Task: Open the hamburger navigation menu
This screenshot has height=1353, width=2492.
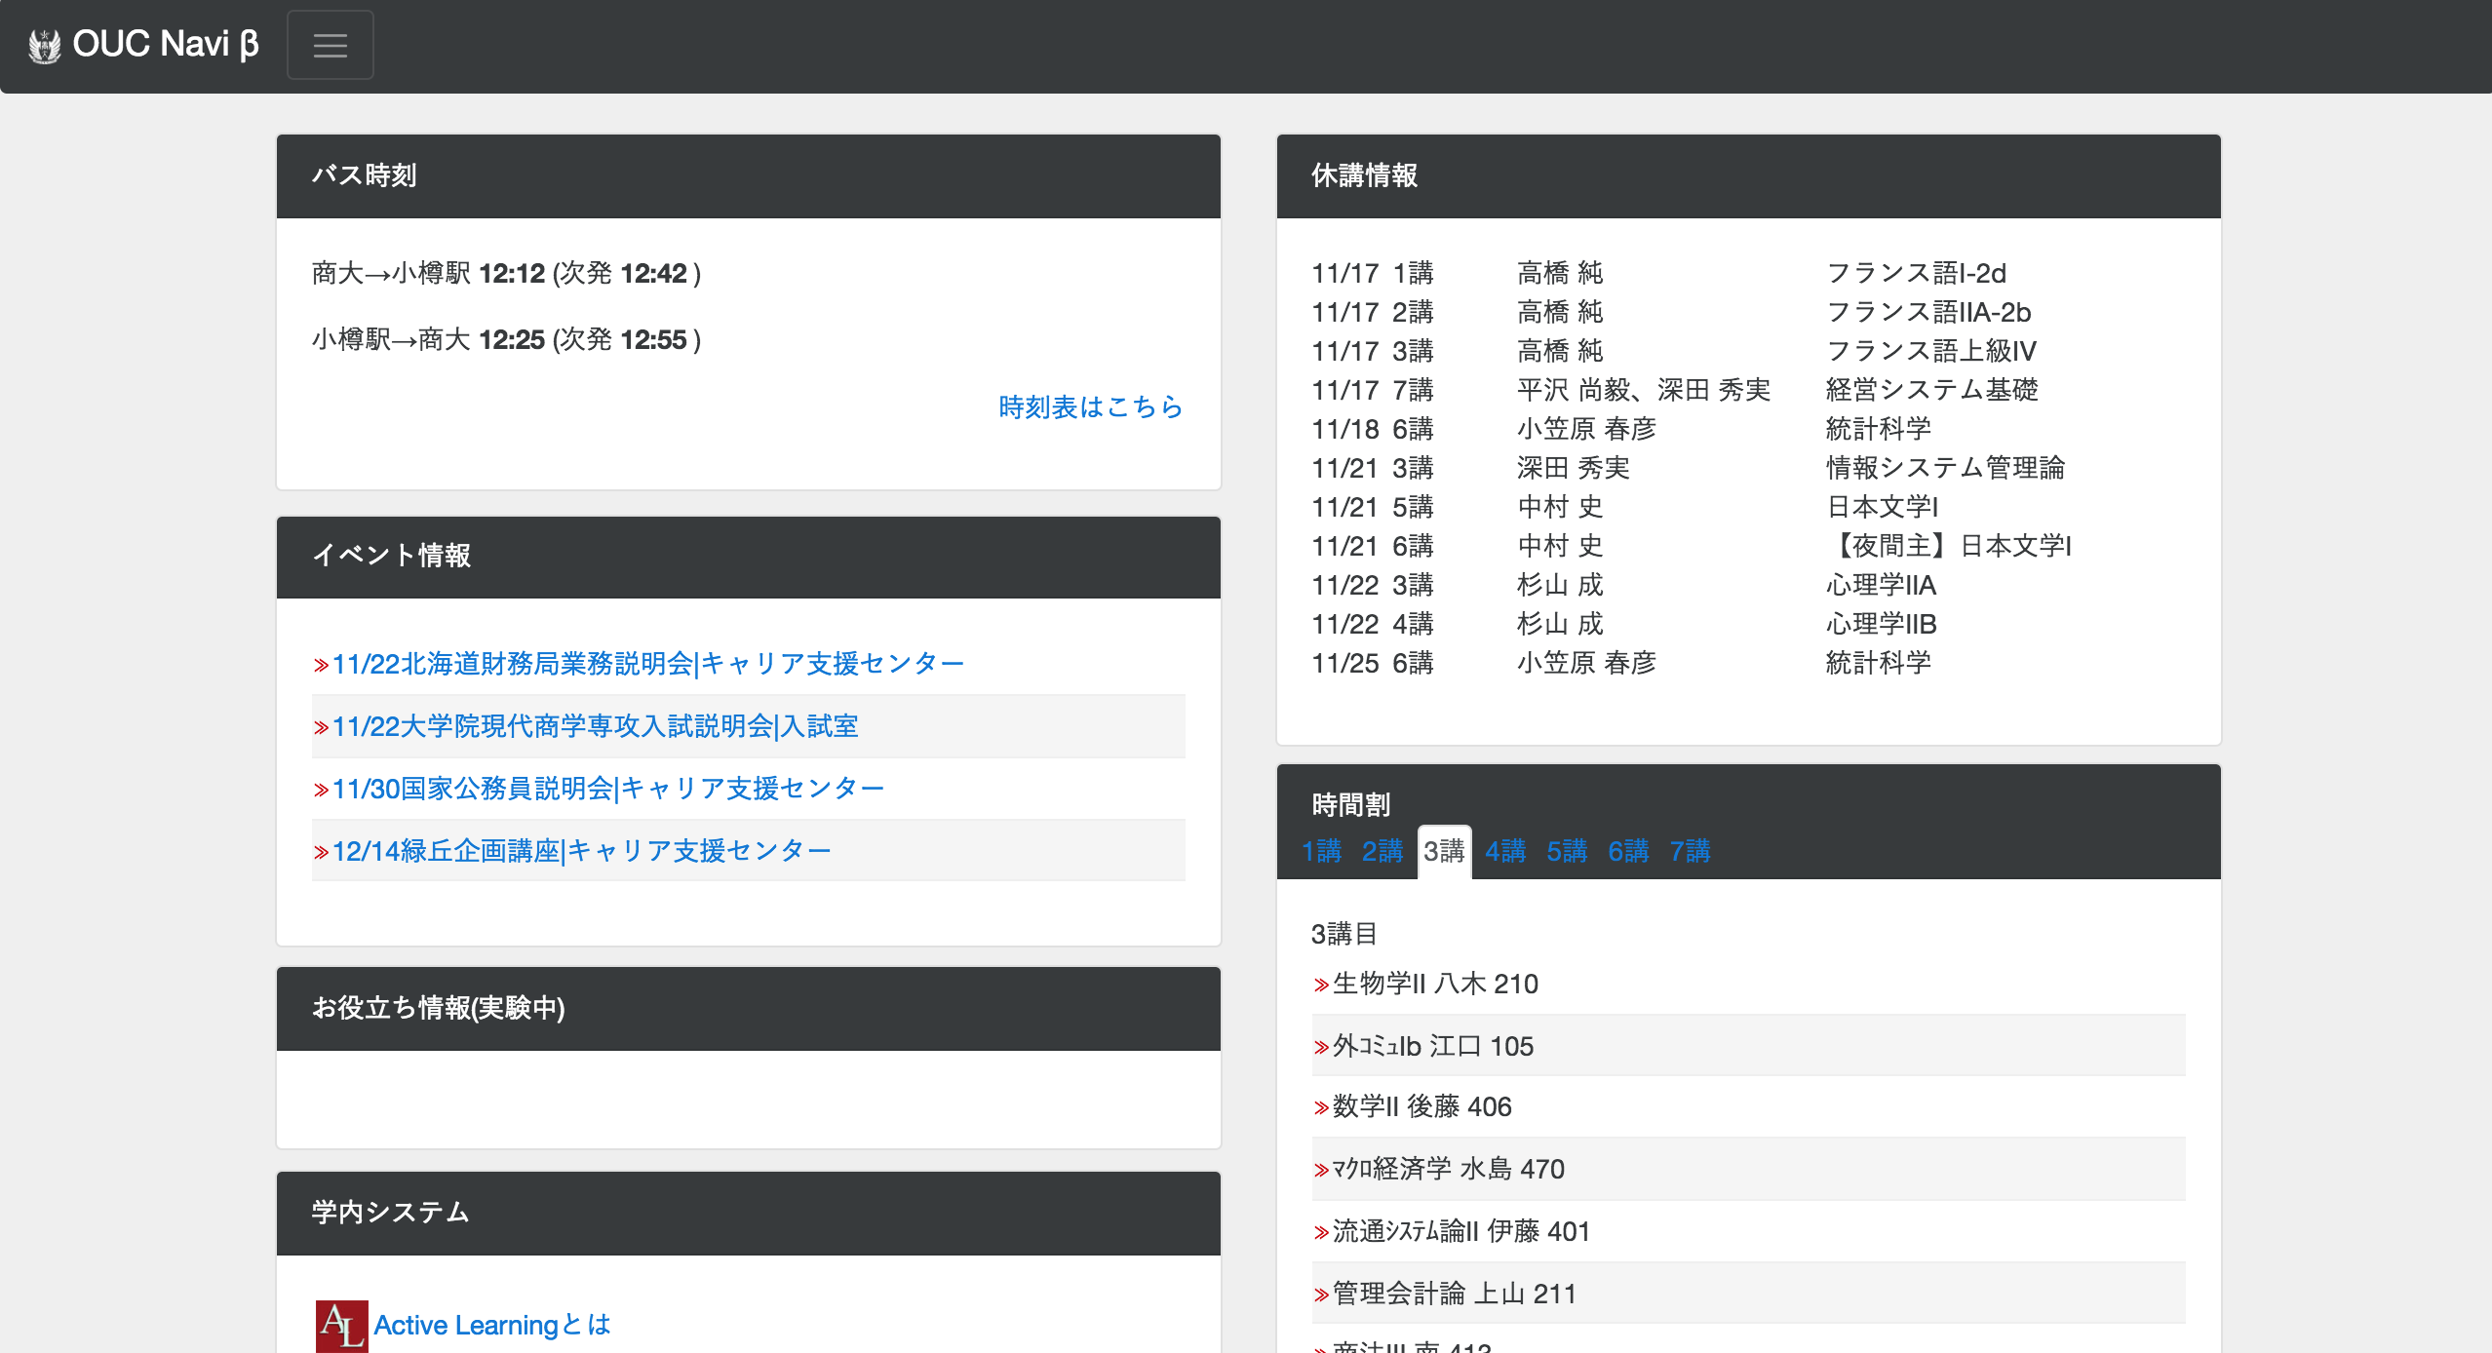Action: pos(330,45)
